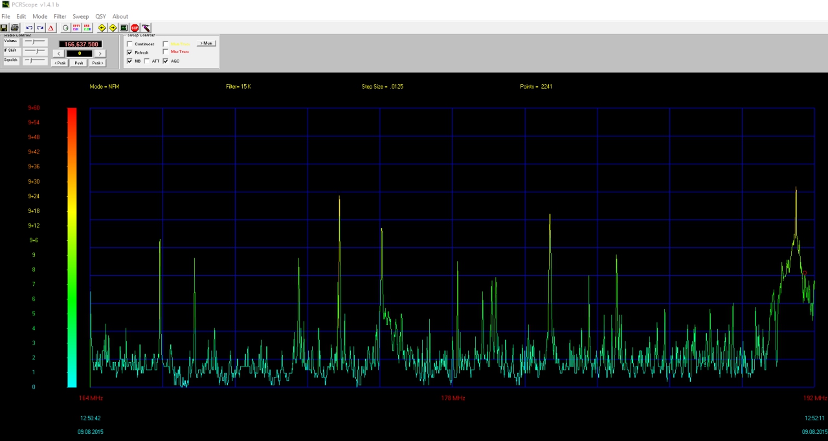Stop the sweep with the red STOP icon

tap(135, 28)
